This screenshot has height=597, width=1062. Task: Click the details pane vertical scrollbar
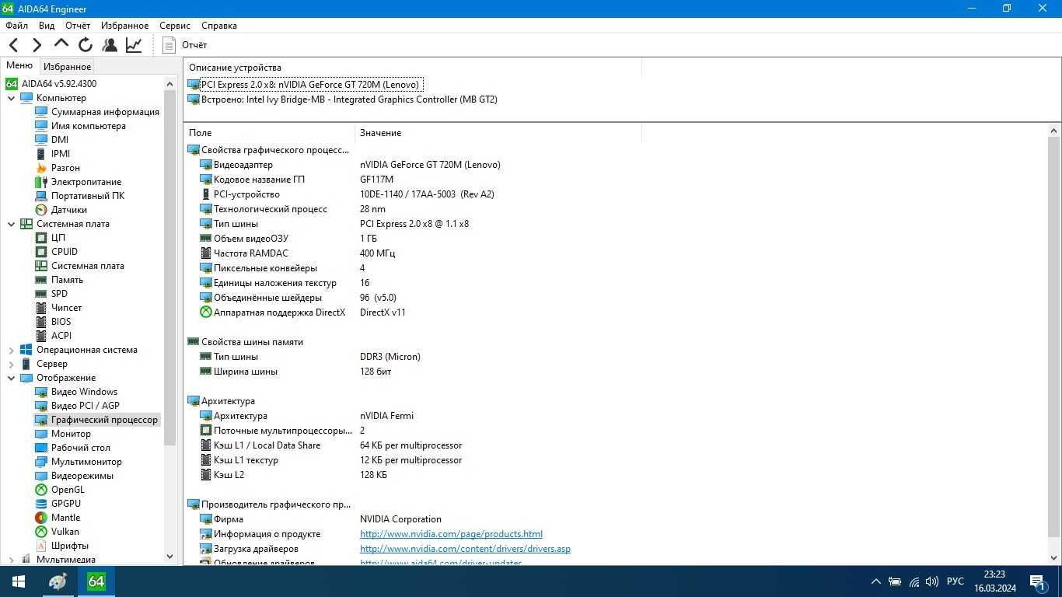coord(1054,336)
